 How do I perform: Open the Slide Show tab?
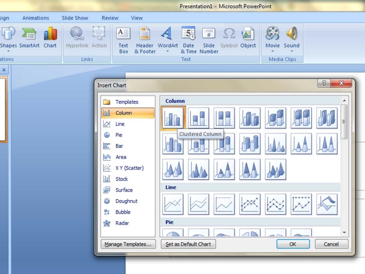tap(75, 18)
